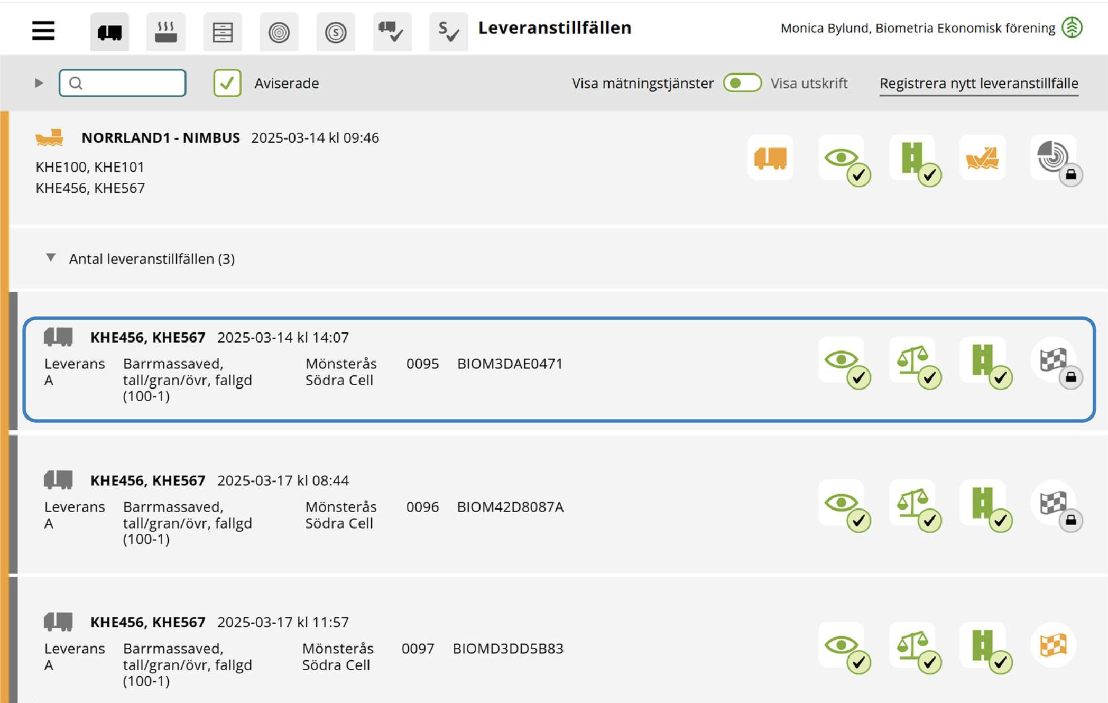This screenshot has width=1108, height=703.
Task: Collapse Antal leveranstillfällen (3) list
Action: tap(51, 258)
